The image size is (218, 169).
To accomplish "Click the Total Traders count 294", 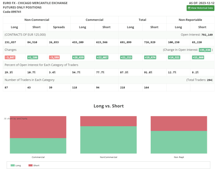I will point(209,80).
